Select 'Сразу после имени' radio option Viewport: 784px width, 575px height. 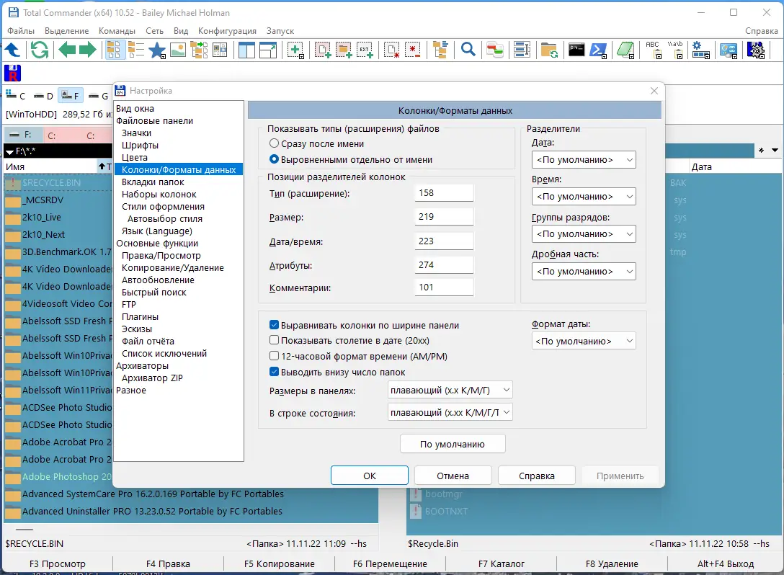point(274,143)
